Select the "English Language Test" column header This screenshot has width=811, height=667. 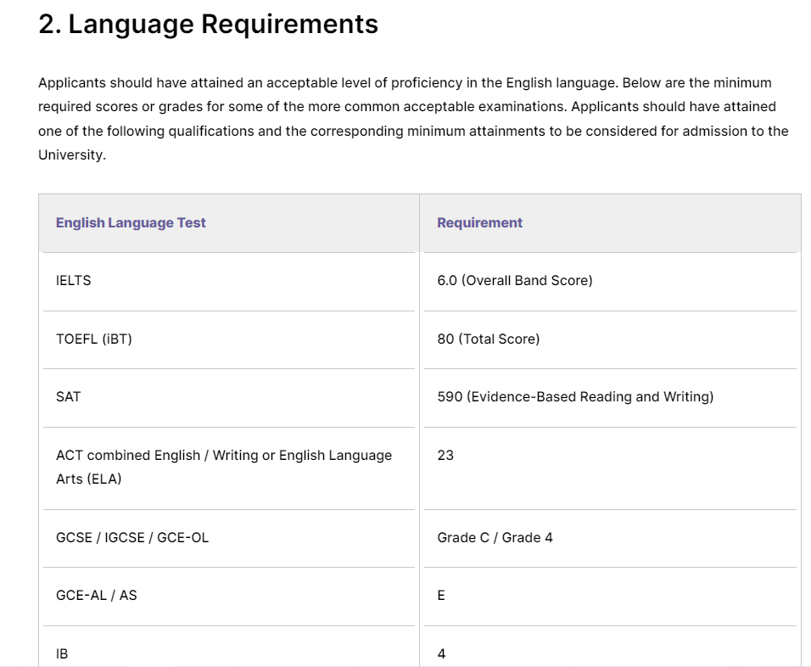coord(131,222)
